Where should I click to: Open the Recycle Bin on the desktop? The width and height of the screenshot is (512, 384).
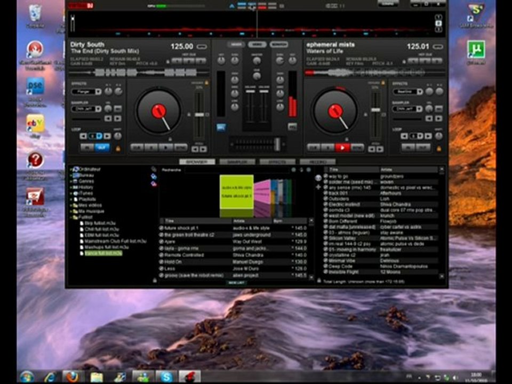coord(35,15)
